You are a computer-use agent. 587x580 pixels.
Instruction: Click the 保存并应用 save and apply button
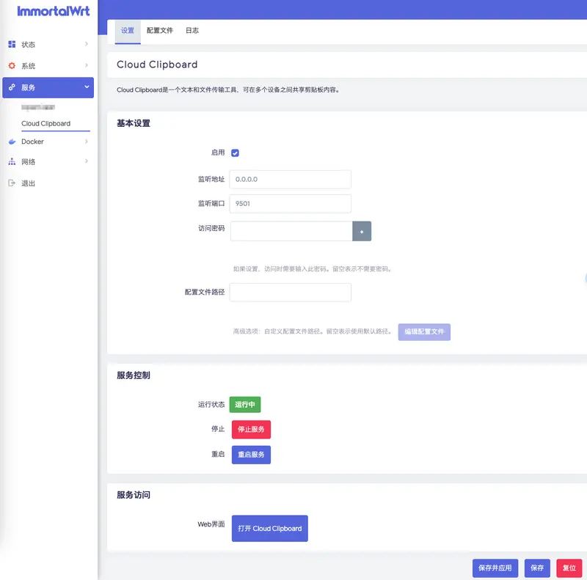pos(495,568)
